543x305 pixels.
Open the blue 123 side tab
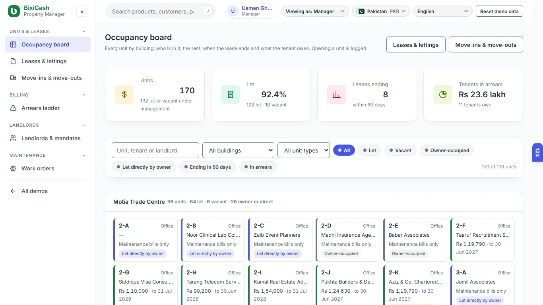pyautogui.click(x=537, y=152)
